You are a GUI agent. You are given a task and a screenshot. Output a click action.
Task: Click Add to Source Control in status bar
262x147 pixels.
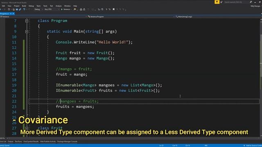pyautogui.click(x=253, y=145)
